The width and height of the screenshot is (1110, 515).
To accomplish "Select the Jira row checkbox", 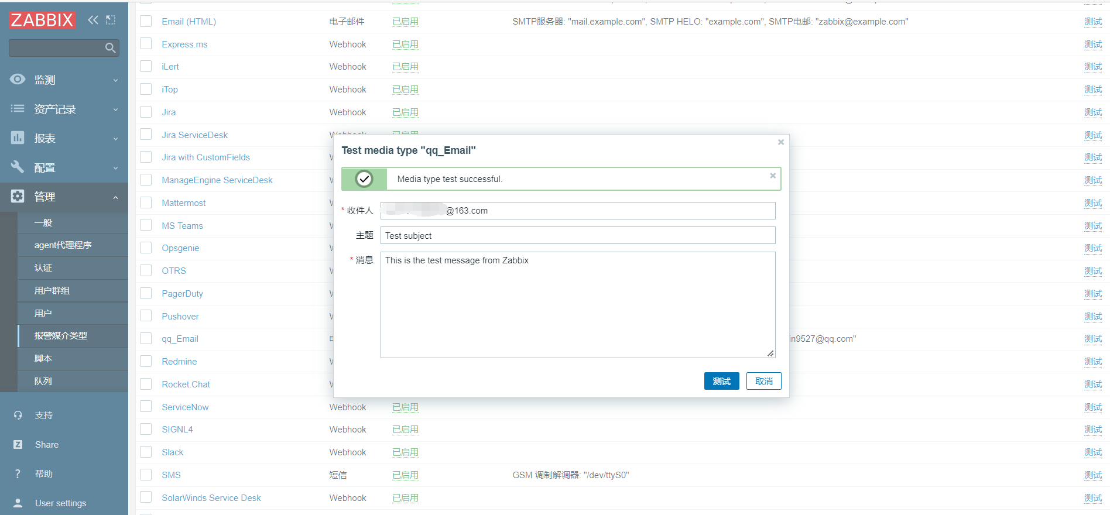I will click(x=146, y=112).
